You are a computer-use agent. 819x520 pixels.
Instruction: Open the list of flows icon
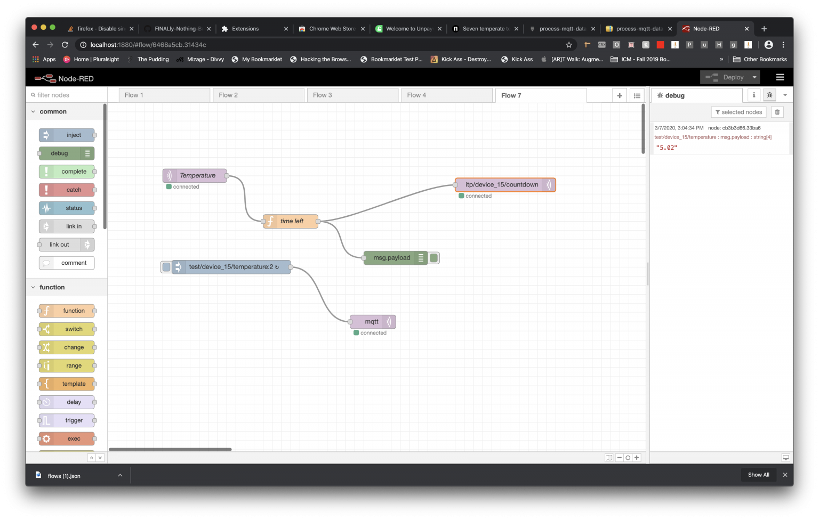[637, 95]
